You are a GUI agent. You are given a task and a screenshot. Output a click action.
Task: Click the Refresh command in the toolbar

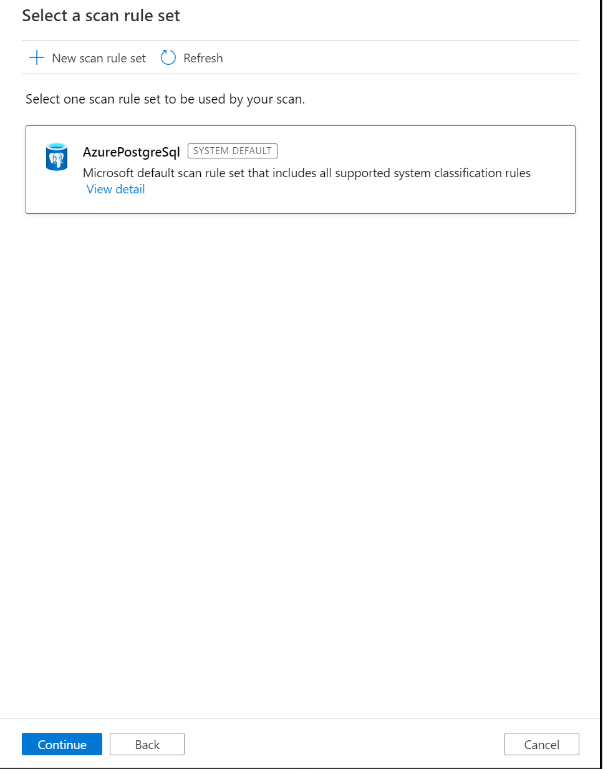[x=203, y=57]
